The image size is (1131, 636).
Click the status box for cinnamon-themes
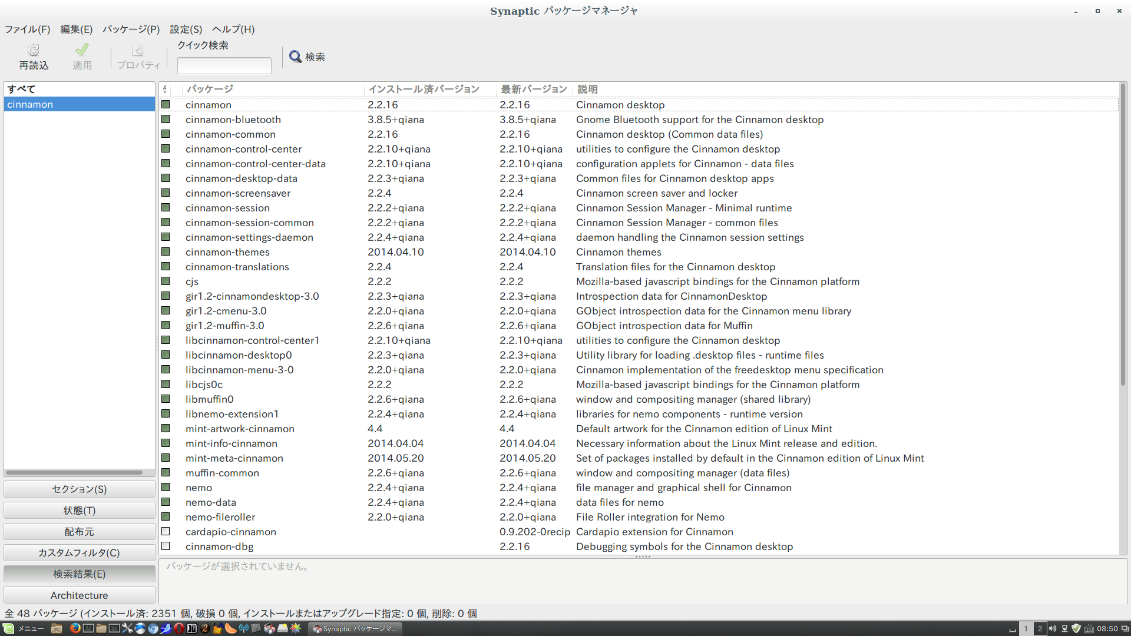(166, 251)
